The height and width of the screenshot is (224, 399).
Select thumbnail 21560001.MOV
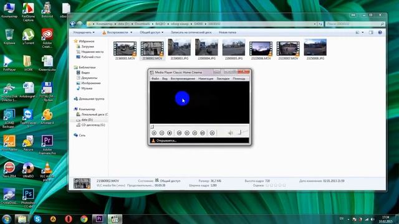tap(125, 50)
